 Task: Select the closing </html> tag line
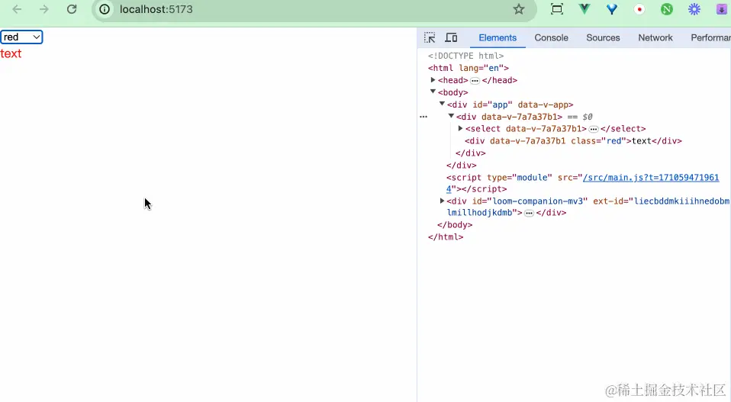pos(446,237)
